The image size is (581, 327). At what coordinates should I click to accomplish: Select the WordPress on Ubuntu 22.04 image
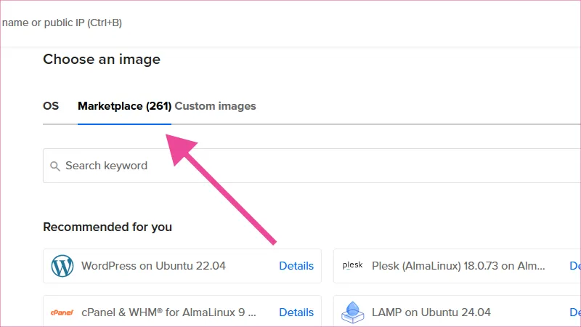[153, 266]
